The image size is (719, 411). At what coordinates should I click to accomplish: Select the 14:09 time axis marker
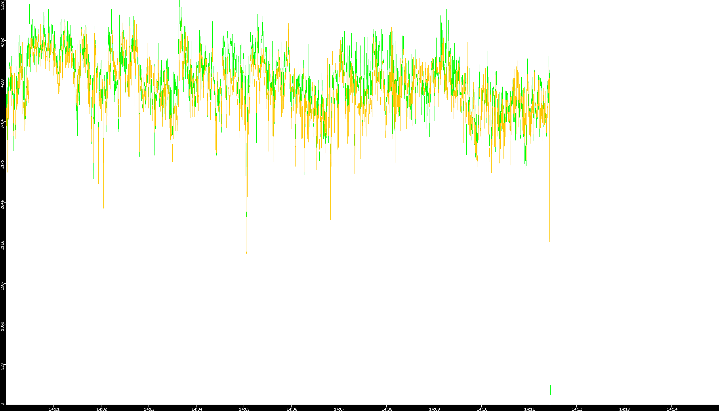coord(434,409)
